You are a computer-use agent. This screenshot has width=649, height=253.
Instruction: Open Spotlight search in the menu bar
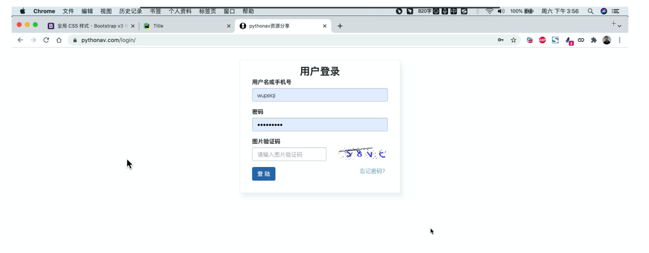click(590, 11)
